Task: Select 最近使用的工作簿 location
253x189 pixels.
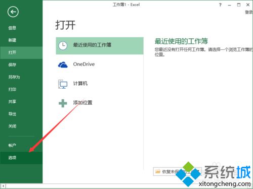Action: point(100,46)
